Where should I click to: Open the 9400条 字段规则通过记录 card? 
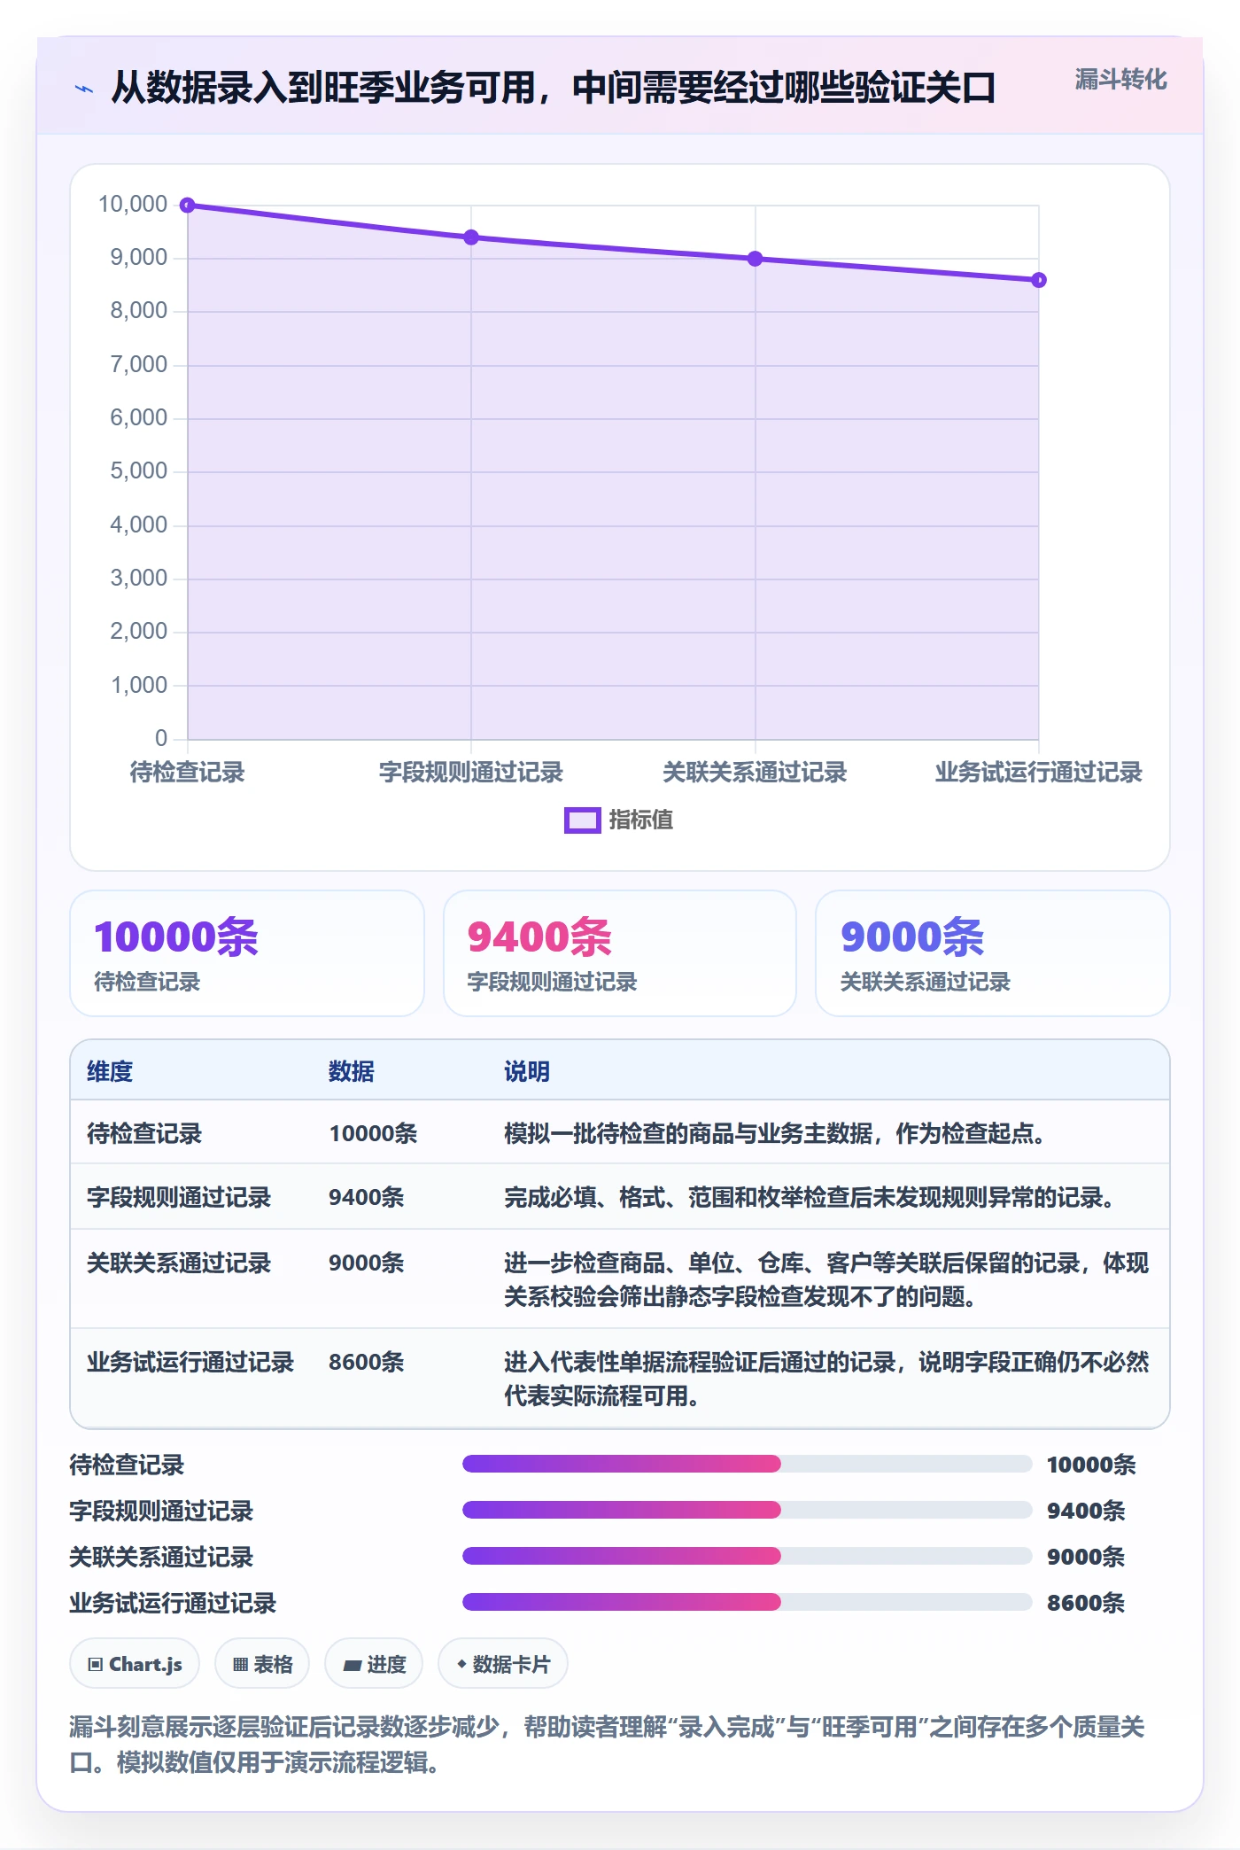[x=620, y=953]
